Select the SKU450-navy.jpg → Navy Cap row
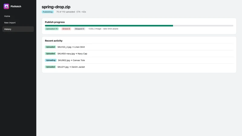 coord(139,54)
